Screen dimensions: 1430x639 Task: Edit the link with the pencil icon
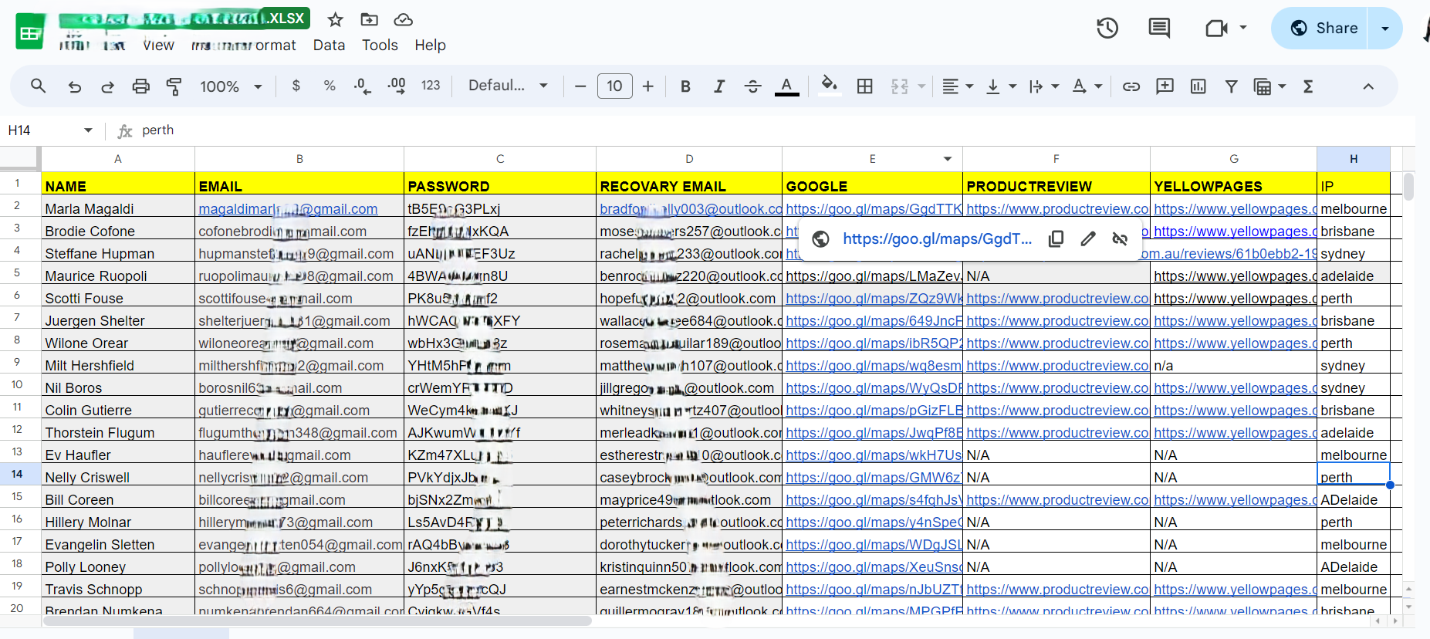click(1088, 239)
